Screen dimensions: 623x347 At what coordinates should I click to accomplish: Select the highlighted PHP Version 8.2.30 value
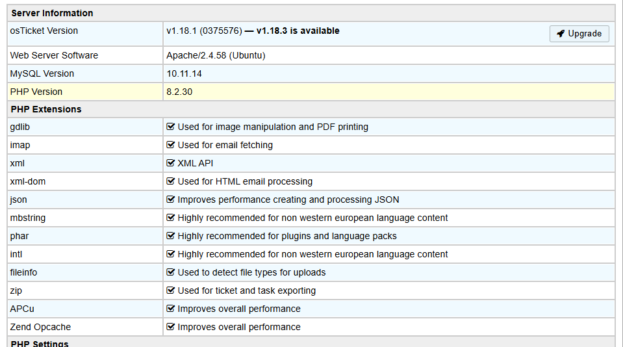tap(179, 92)
